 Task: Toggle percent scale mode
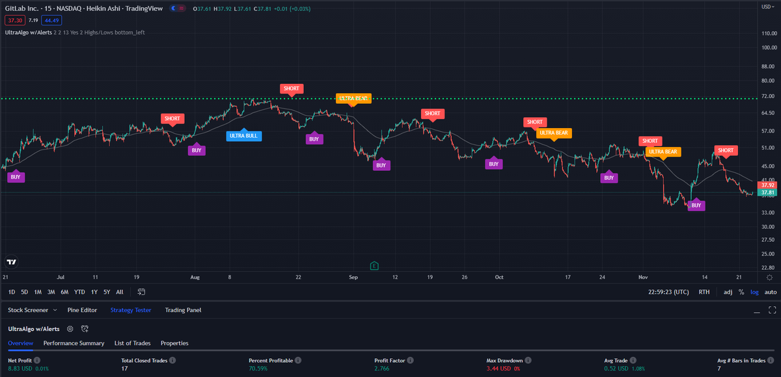click(741, 292)
